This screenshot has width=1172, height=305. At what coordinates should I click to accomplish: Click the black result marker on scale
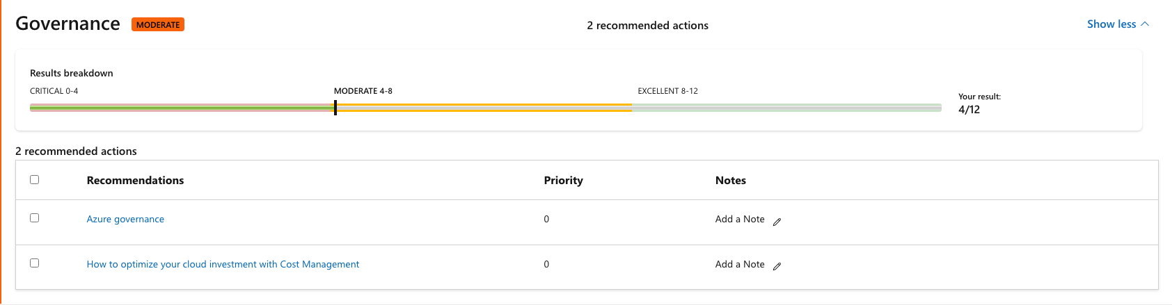tap(335, 108)
